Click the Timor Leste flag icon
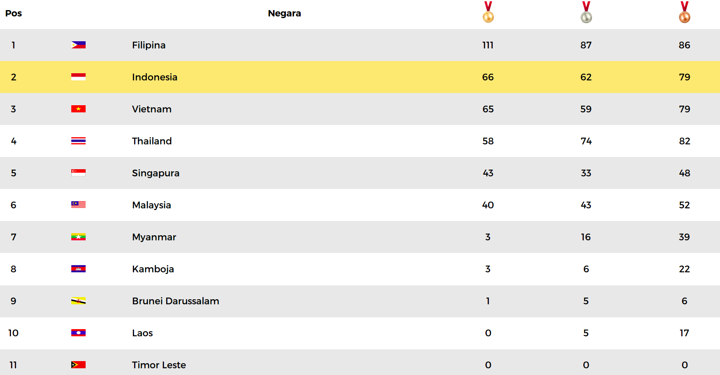This screenshot has width=720, height=375. [x=78, y=365]
